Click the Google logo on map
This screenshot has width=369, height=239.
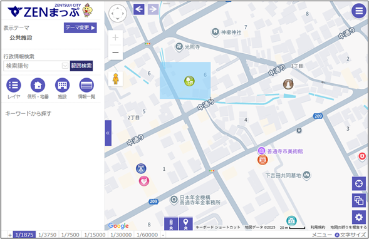pyautogui.click(x=118, y=226)
